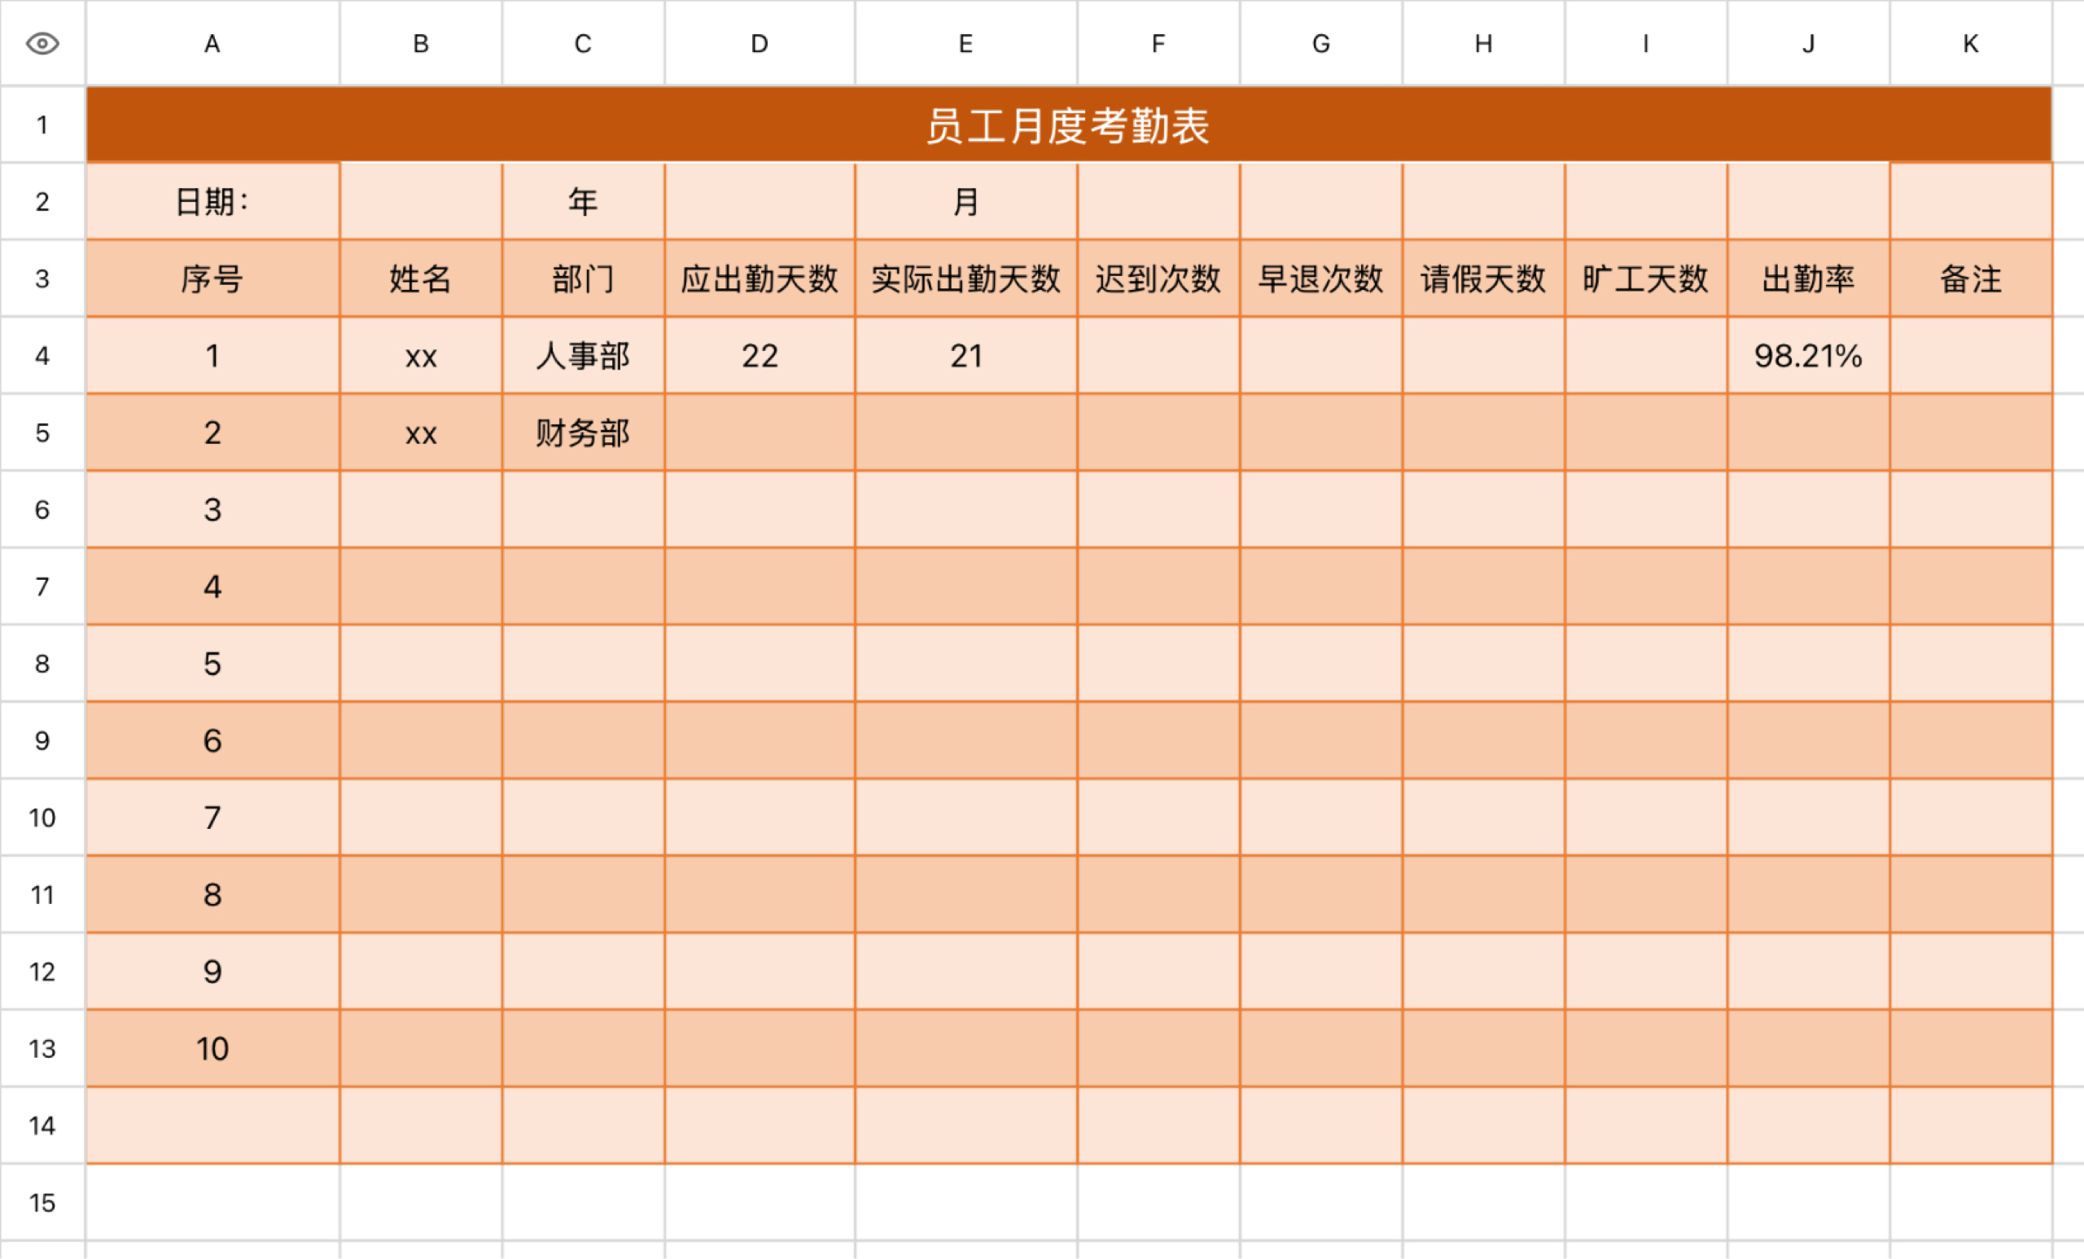Select row 1 header
This screenshot has height=1259, width=2084.
(x=42, y=125)
